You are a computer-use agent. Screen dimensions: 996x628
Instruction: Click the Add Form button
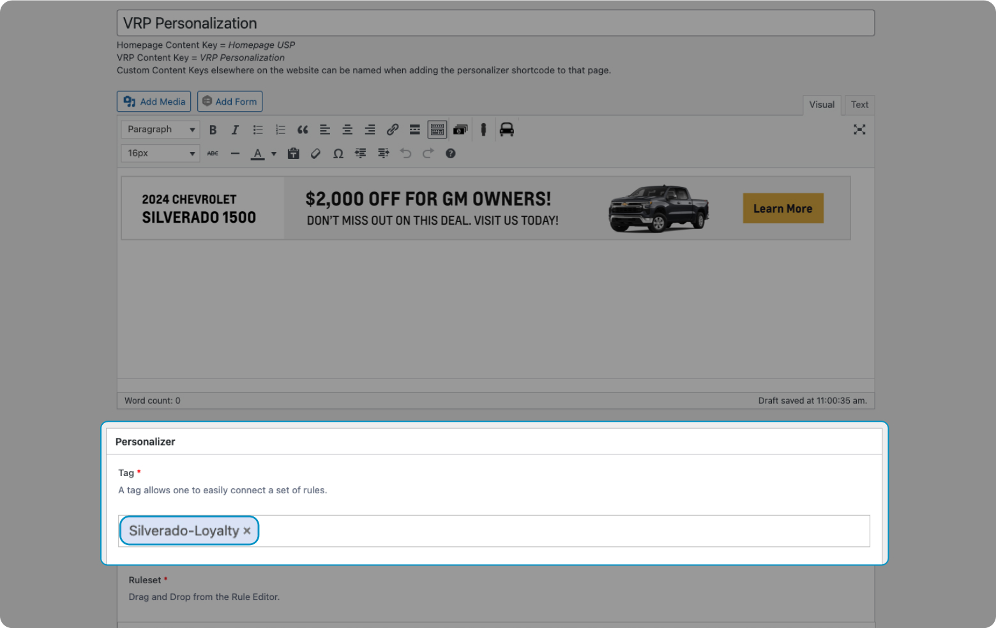[230, 101]
